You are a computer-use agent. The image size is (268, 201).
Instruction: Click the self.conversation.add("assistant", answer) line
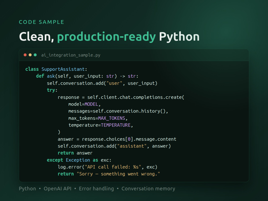click(114, 146)
